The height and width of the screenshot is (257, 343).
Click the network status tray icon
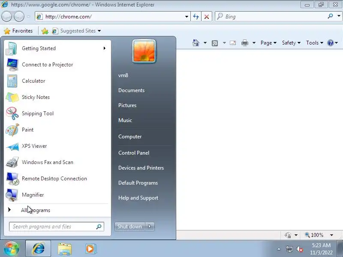click(289, 249)
